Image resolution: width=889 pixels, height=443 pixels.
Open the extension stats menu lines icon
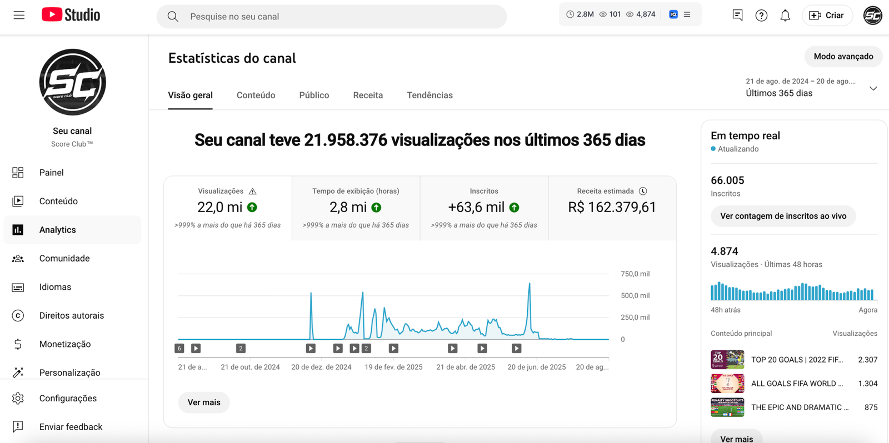coord(687,14)
